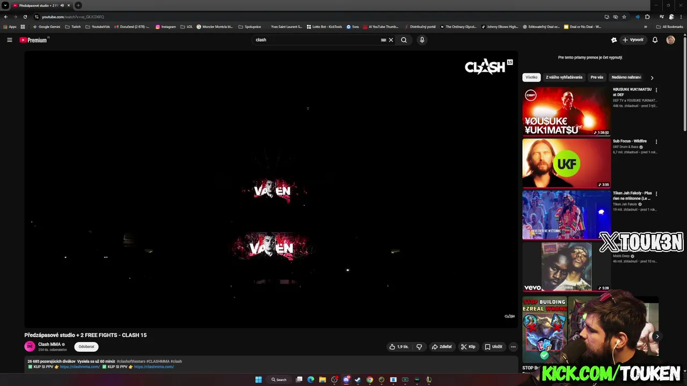The image size is (687, 386).
Task: Open a new browser tab
Action: [78, 5]
